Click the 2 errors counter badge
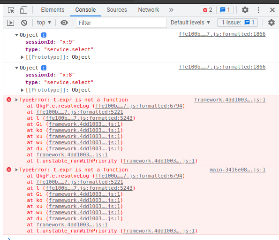This screenshot has height=240, width=279. [207, 10]
